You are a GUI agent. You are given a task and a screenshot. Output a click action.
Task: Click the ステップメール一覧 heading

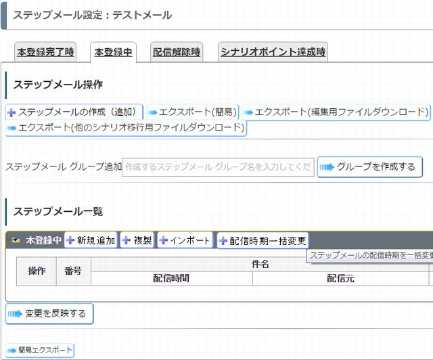(58, 212)
